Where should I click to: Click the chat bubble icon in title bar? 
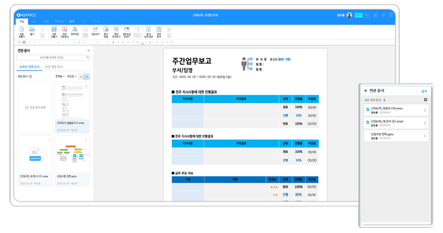(384, 15)
